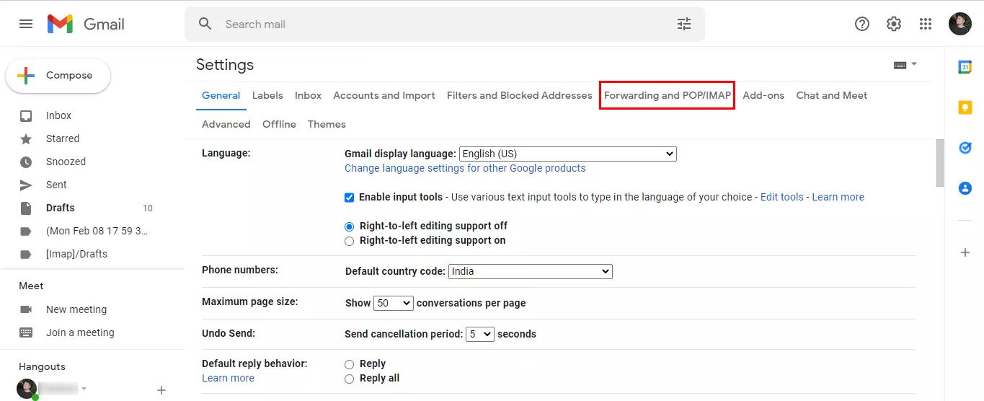
Task: Uncheck Enable input tools checkbox
Action: pyautogui.click(x=350, y=198)
